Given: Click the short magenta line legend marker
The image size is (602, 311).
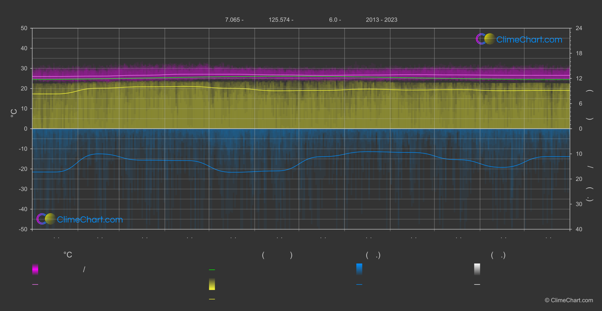Looking at the screenshot, I should 35,285.
